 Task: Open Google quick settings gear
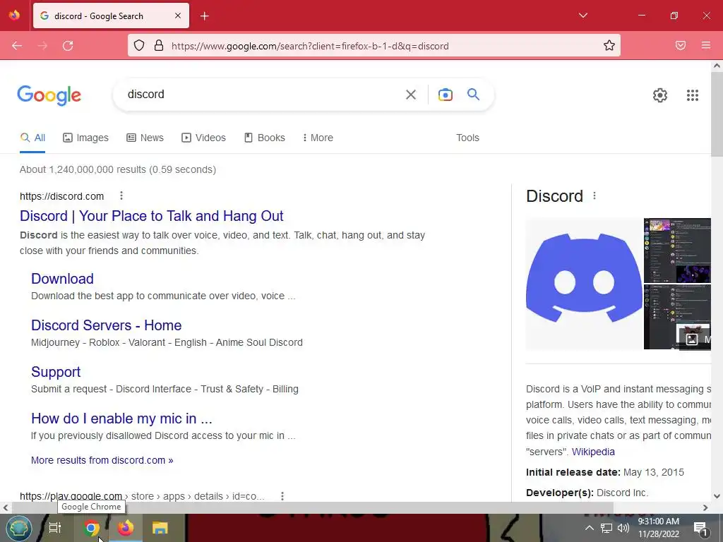pyautogui.click(x=660, y=95)
